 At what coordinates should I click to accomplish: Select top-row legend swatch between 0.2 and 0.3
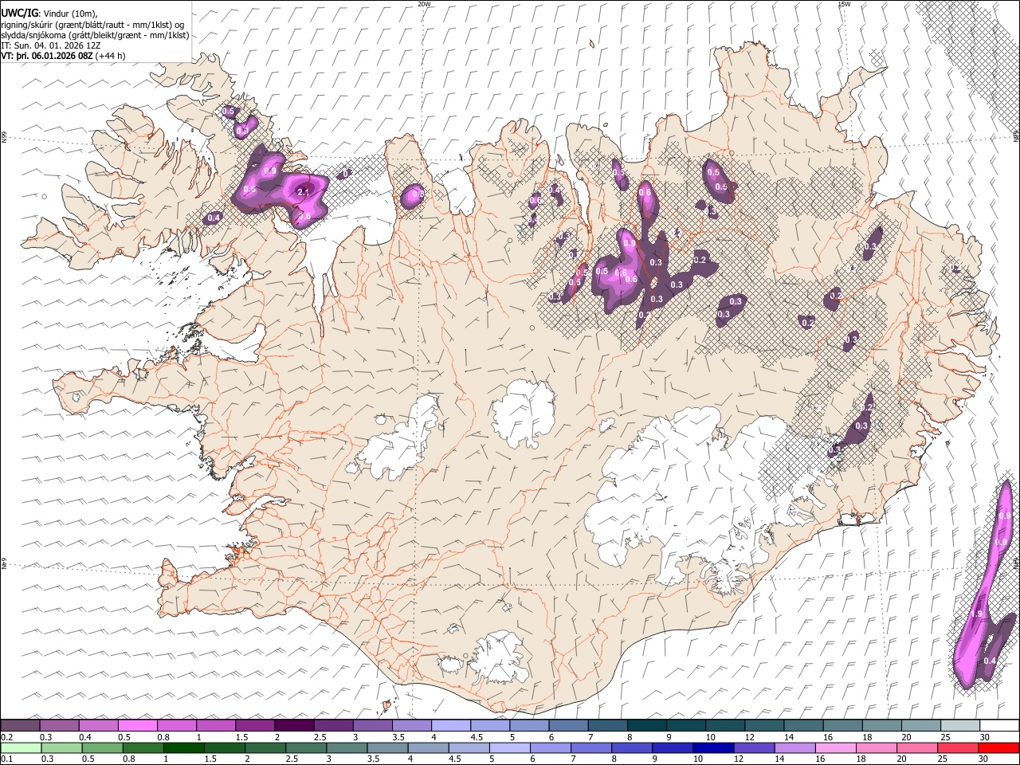(x=21, y=726)
